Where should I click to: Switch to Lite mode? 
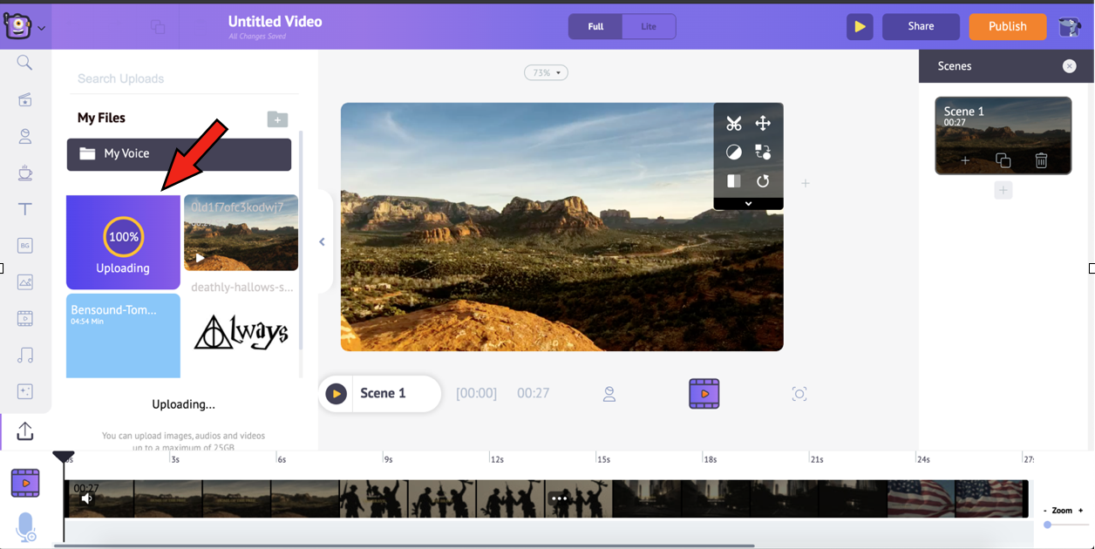(649, 26)
